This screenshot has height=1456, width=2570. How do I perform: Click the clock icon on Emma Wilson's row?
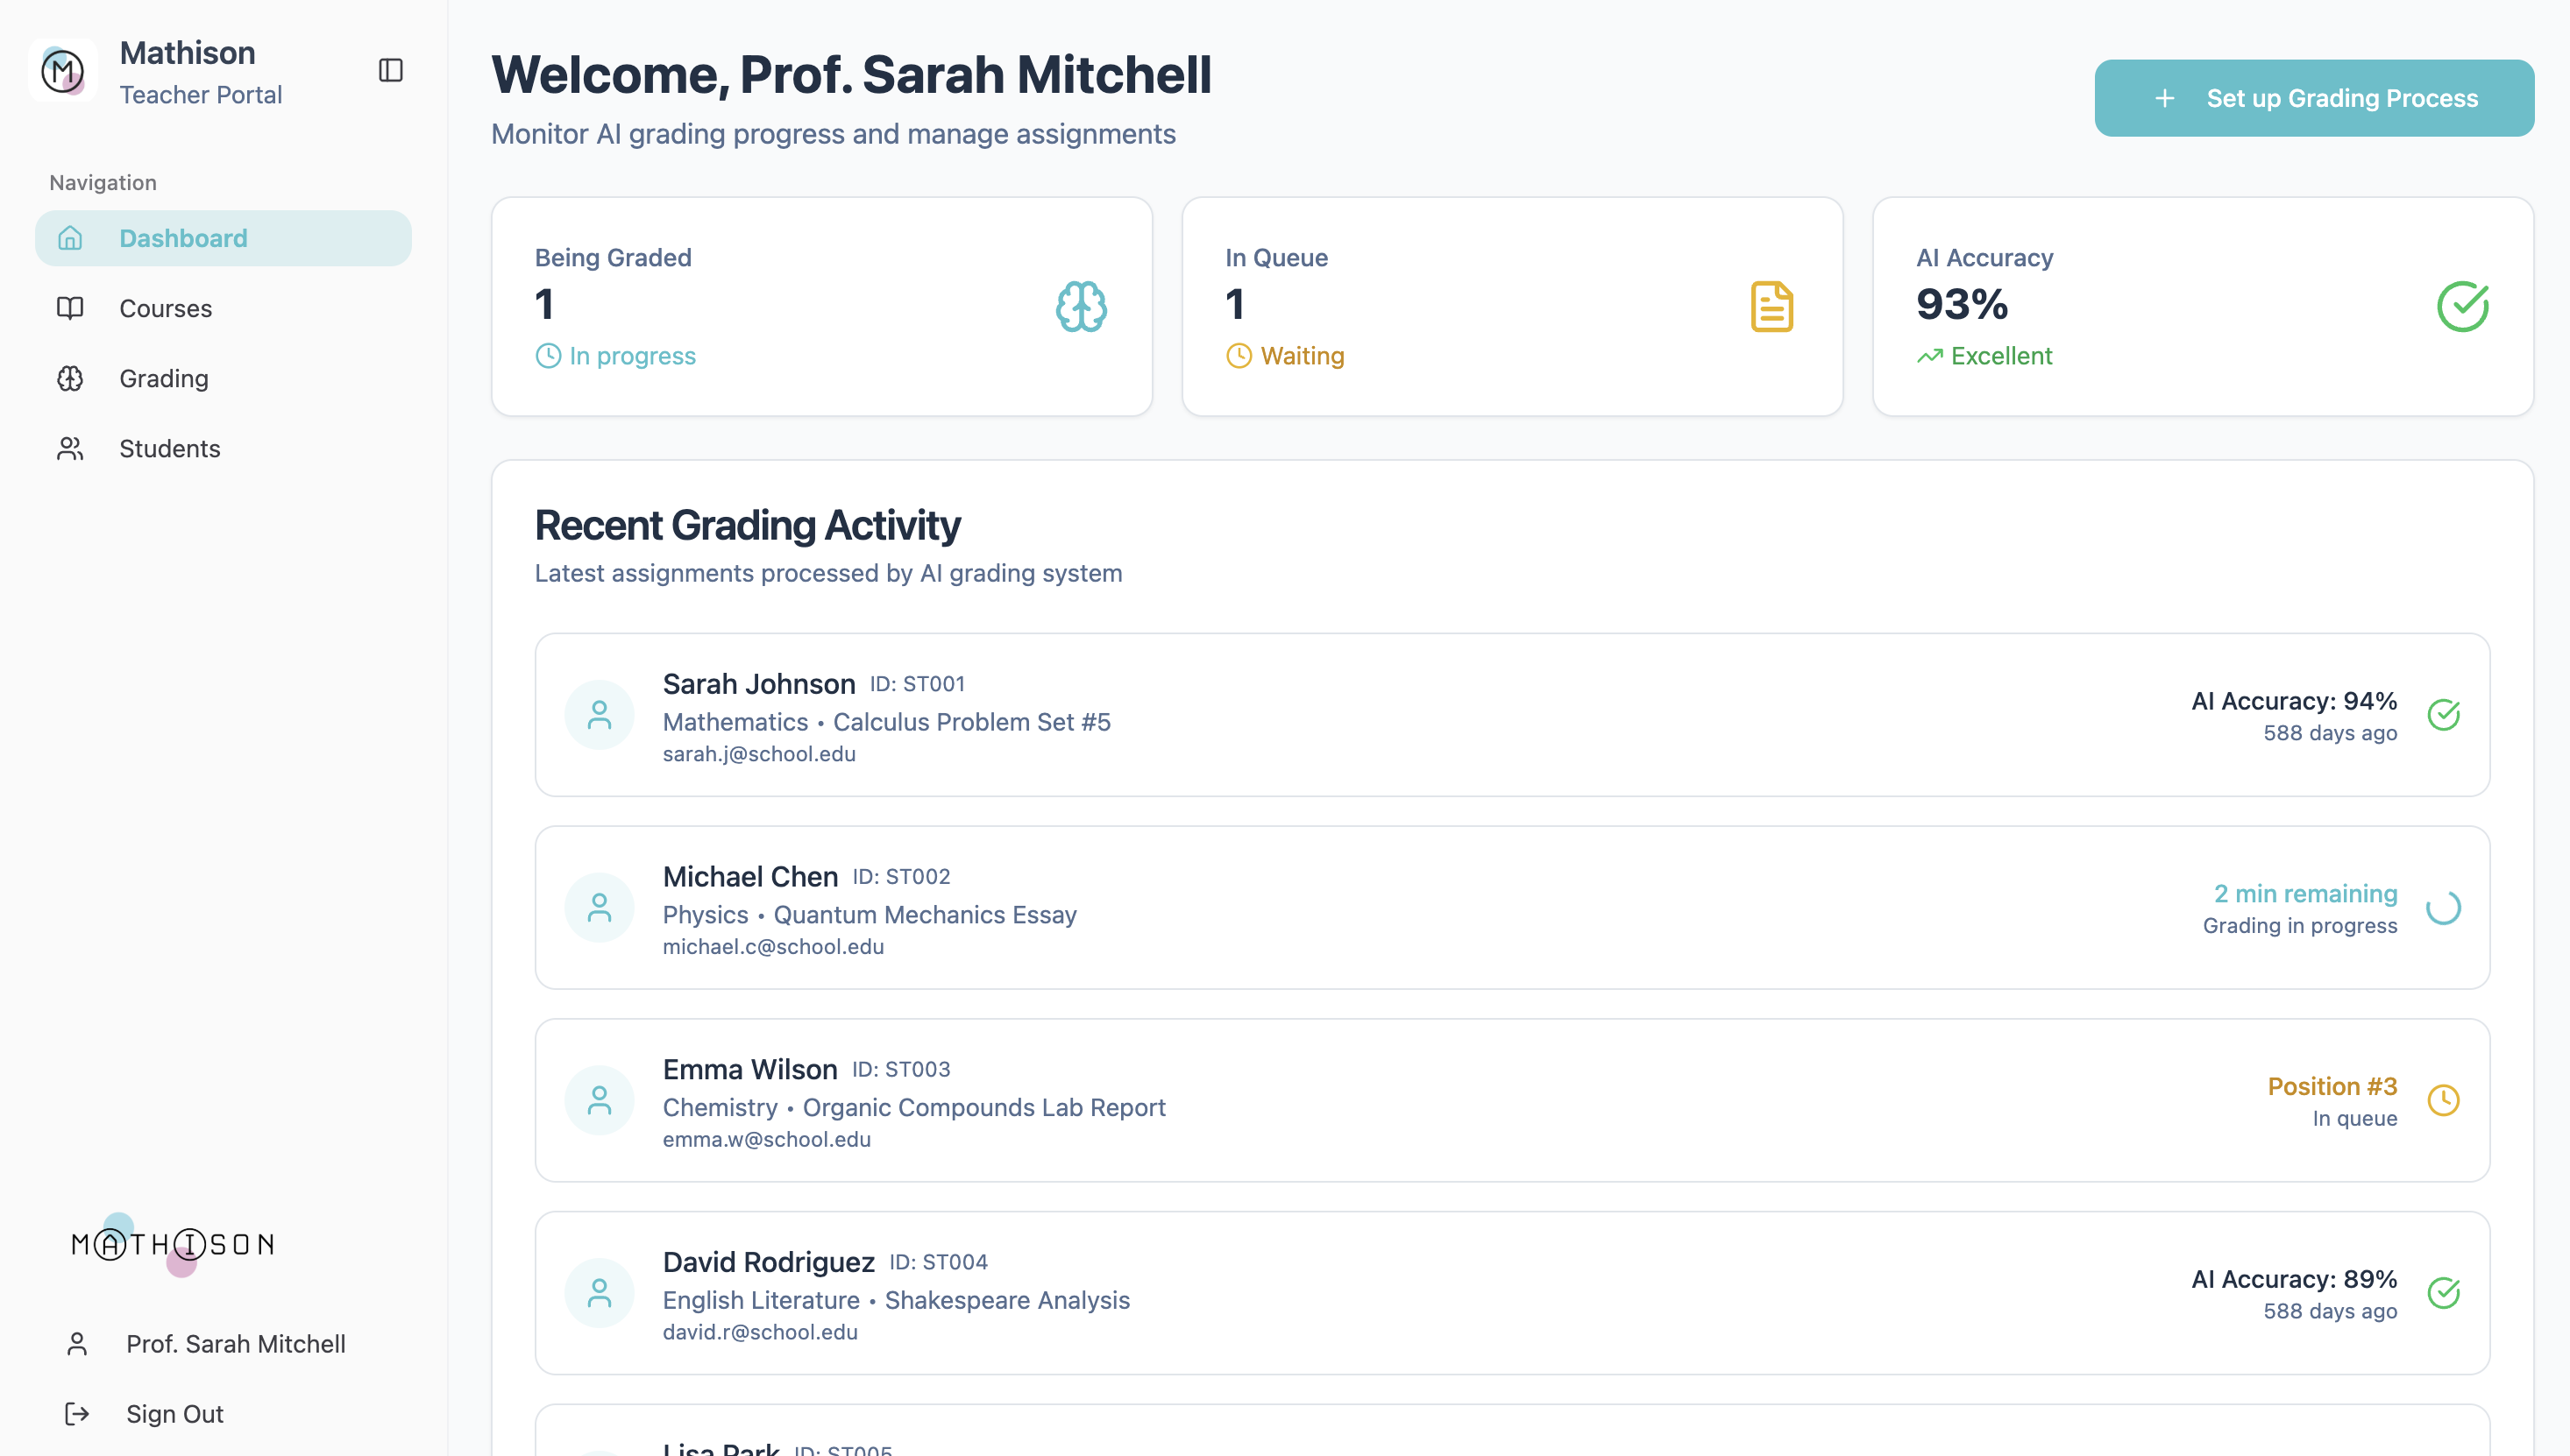(x=2443, y=1100)
